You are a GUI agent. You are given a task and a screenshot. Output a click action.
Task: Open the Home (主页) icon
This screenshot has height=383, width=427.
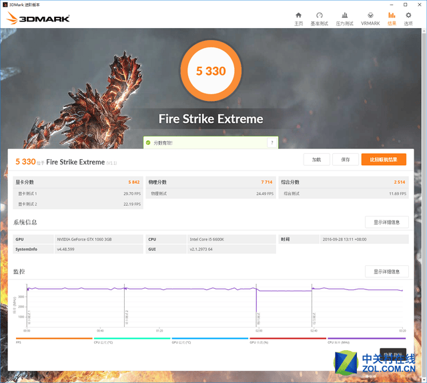pos(298,15)
